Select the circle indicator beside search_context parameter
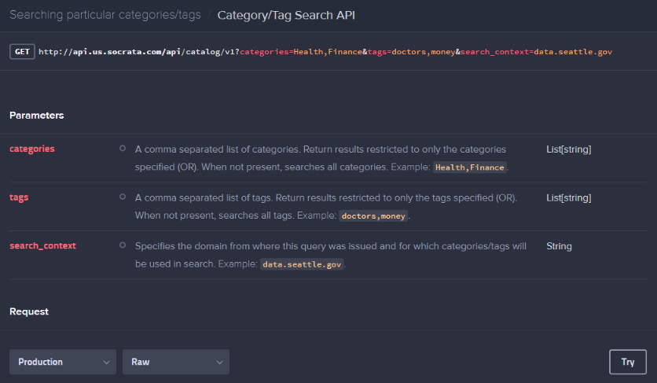The width and height of the screenshot is (657, 383). [x=123, y=245]
